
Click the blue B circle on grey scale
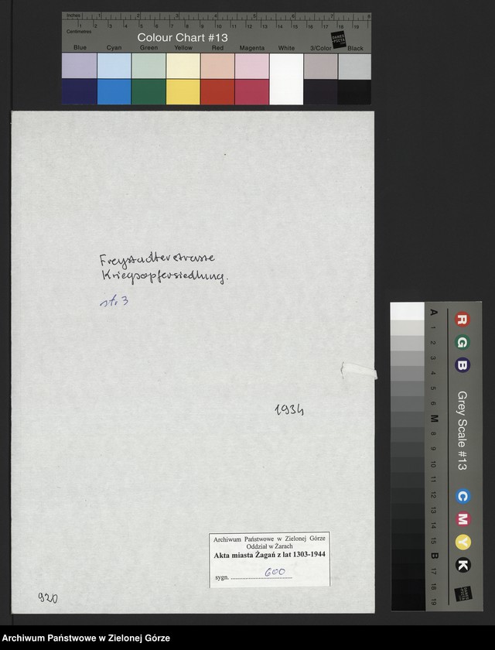coord(462,365)
